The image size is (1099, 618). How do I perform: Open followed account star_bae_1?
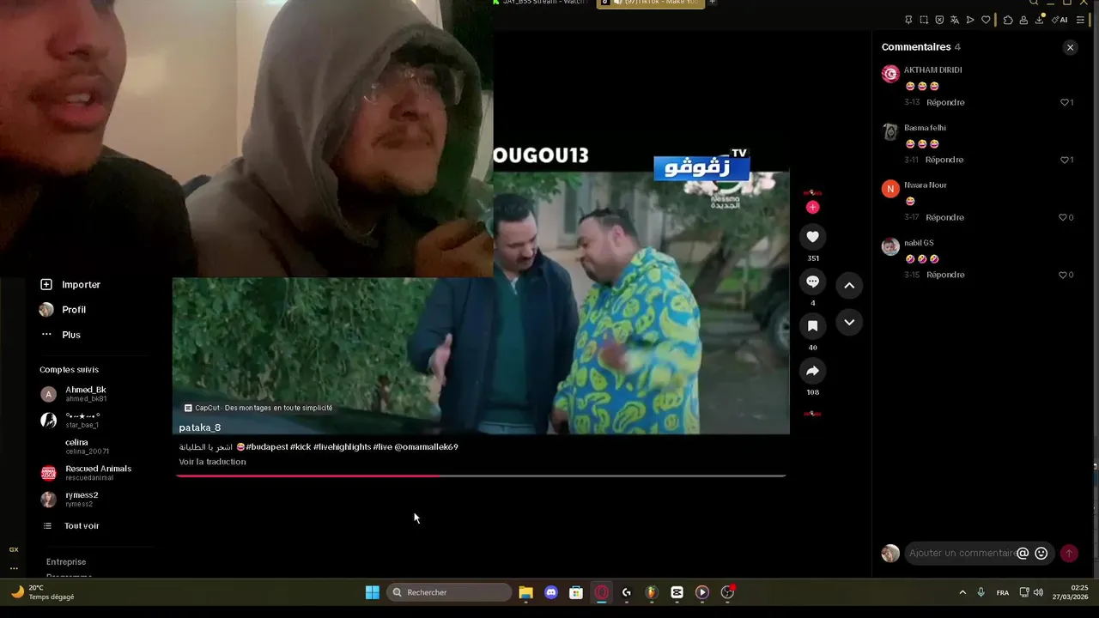click(70, 421)
